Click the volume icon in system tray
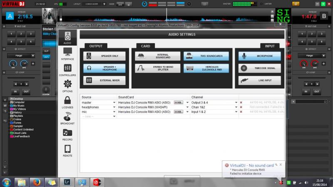Image resolution: width=333 pixels, height=187 pixels. point(306,182)
